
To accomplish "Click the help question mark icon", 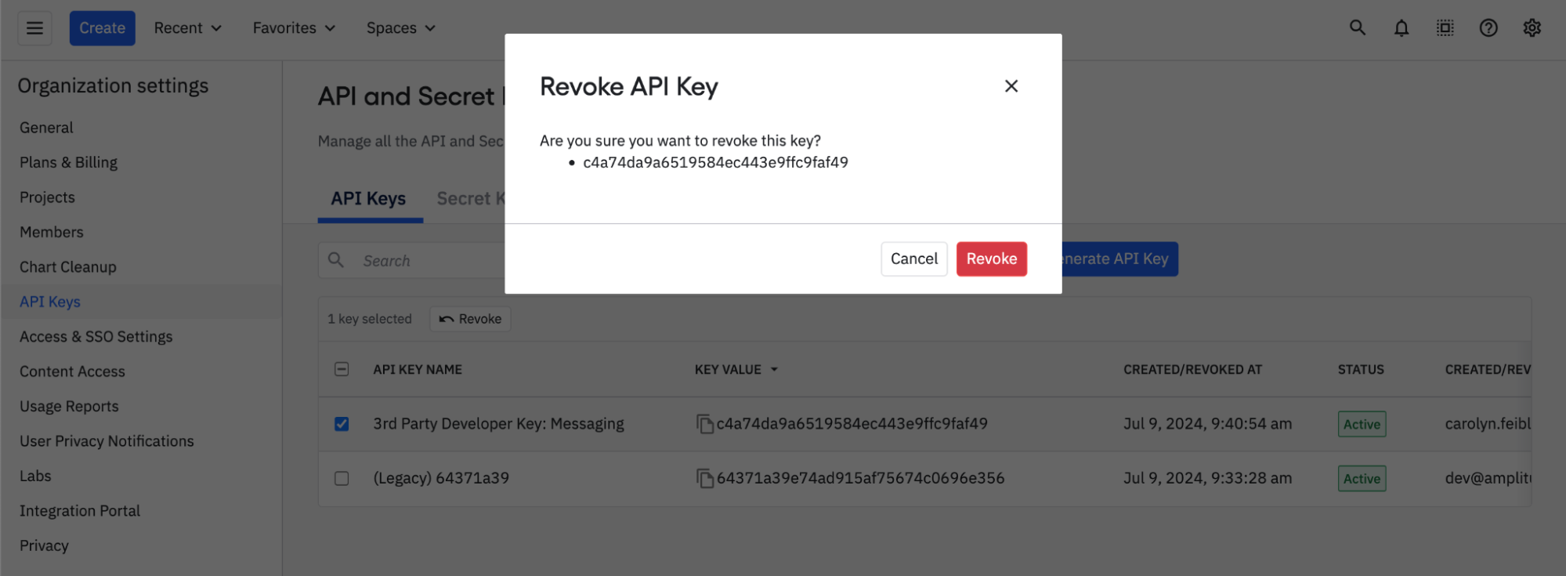I will 1488,28.
